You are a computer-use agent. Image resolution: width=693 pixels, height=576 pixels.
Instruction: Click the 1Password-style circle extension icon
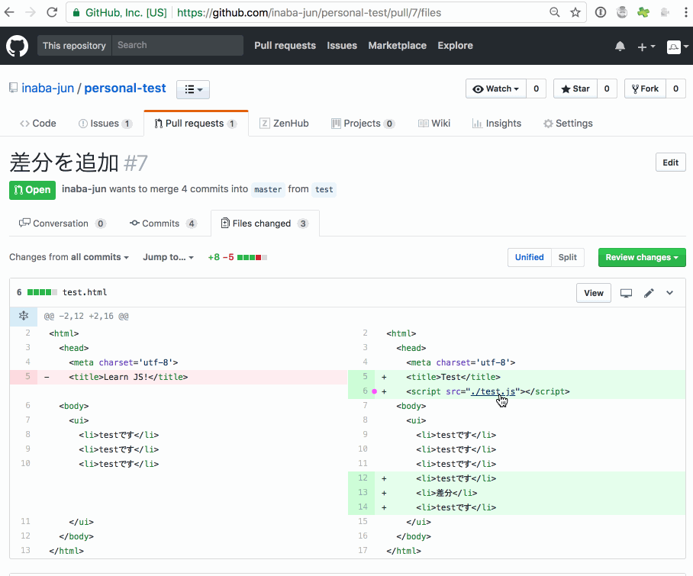(600, 12)
